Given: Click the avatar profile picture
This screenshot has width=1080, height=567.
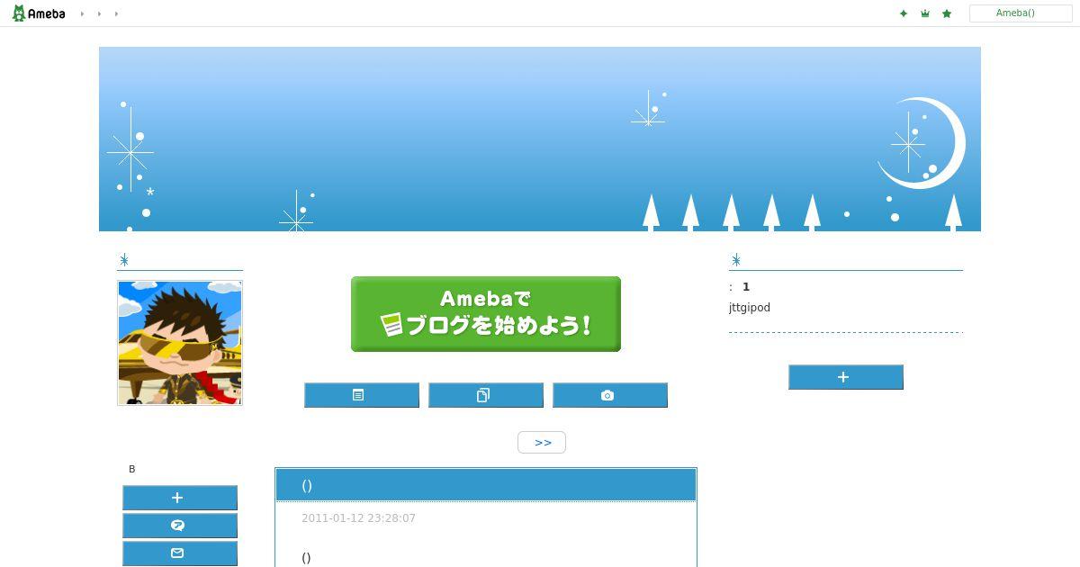Looking at the screenshot, I should coord(180,343).
